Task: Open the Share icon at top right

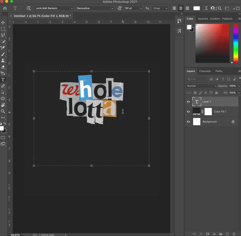Action: [x=238, y=8]
